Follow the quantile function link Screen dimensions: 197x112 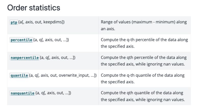(19, 75)
